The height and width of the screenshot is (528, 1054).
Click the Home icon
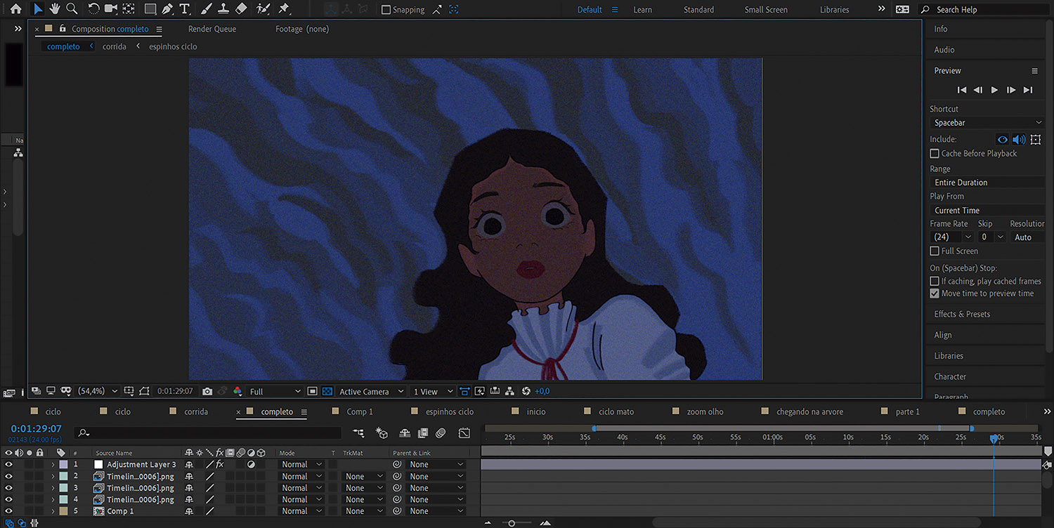click(x=15, y=9)
